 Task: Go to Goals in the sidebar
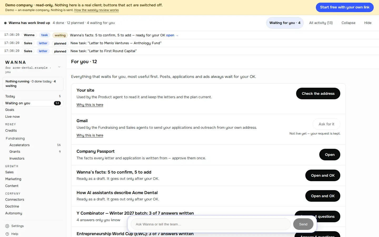(33, 110)
